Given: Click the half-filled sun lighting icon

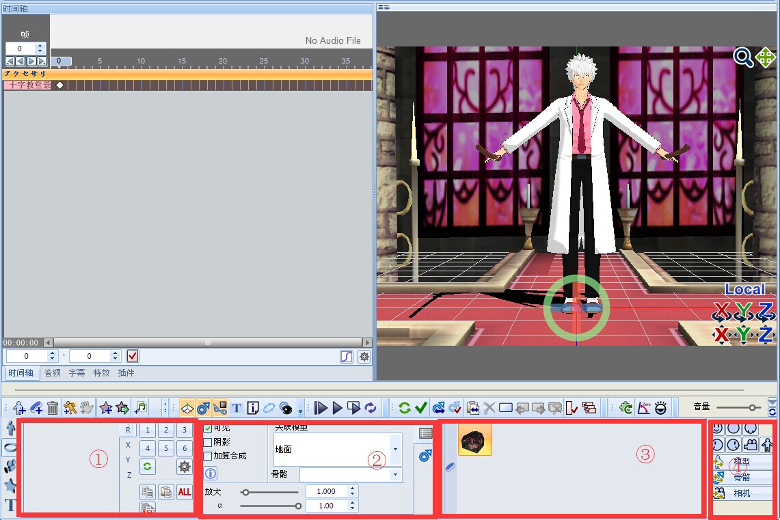Looking at the screenshot, I should [x=660, y=408].
